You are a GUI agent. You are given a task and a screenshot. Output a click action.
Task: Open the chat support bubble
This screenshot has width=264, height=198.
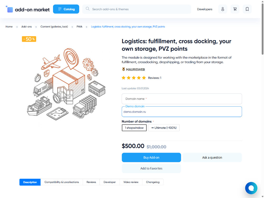pos(251,188)
